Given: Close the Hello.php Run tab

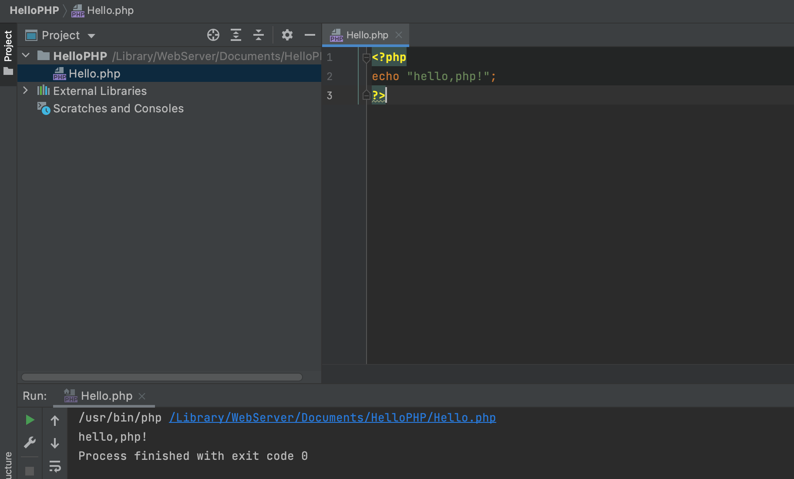Looking at the screenshot, I should [142, 396].
